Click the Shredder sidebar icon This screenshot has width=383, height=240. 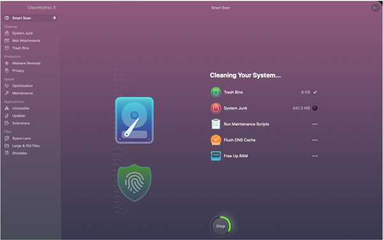(x=7, y=153)
